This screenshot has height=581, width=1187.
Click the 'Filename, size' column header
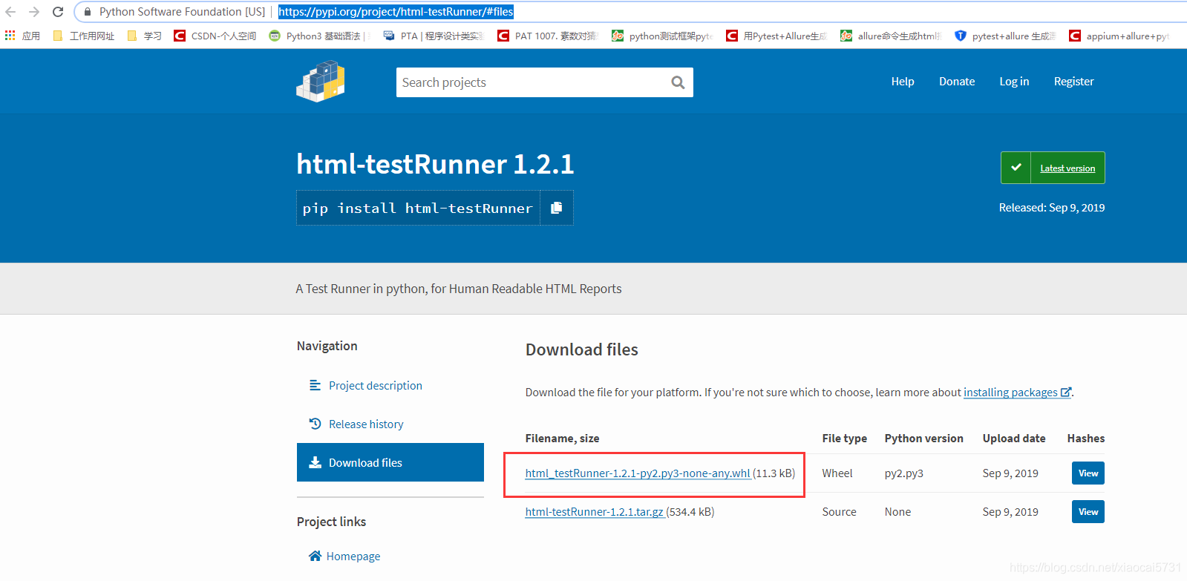point(562,439)
